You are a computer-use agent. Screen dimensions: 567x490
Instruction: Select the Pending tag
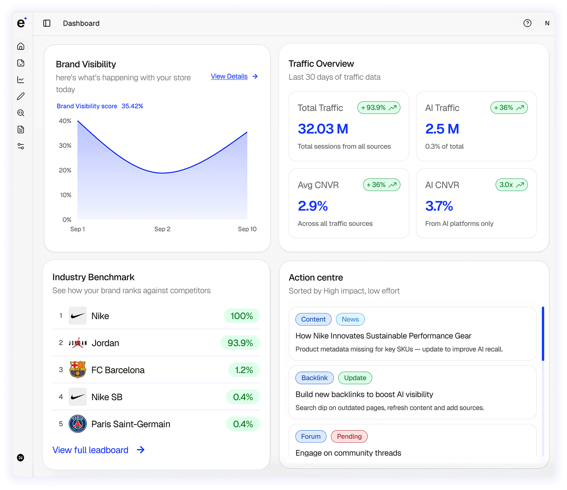349,436
